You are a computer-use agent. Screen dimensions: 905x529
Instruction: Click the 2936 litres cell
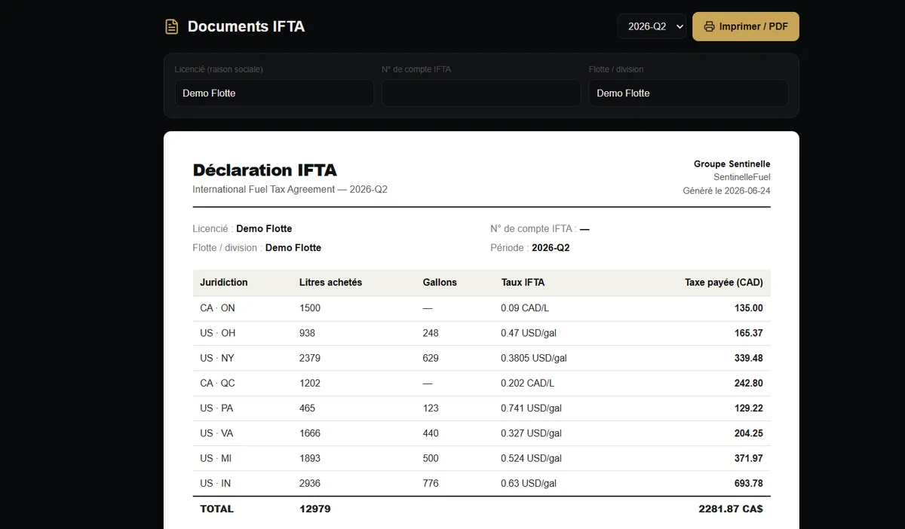310,483
